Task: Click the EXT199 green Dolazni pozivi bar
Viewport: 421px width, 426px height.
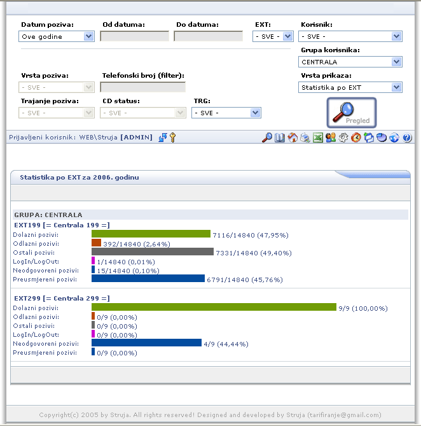Action: pyautogui.click(x=151, y=234)
